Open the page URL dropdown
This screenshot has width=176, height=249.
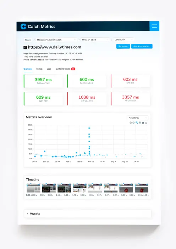(56, 40)
